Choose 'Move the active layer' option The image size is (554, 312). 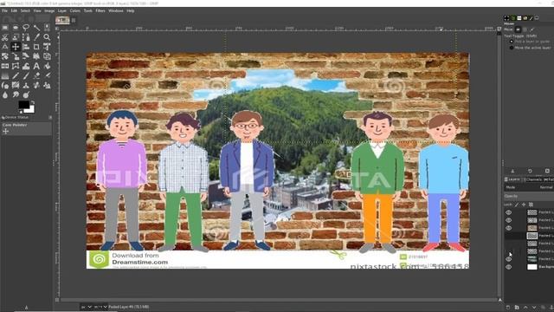pos(512,48)
